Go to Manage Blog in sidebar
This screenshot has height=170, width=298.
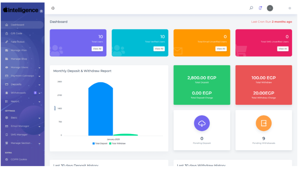[x=18, y=59]
